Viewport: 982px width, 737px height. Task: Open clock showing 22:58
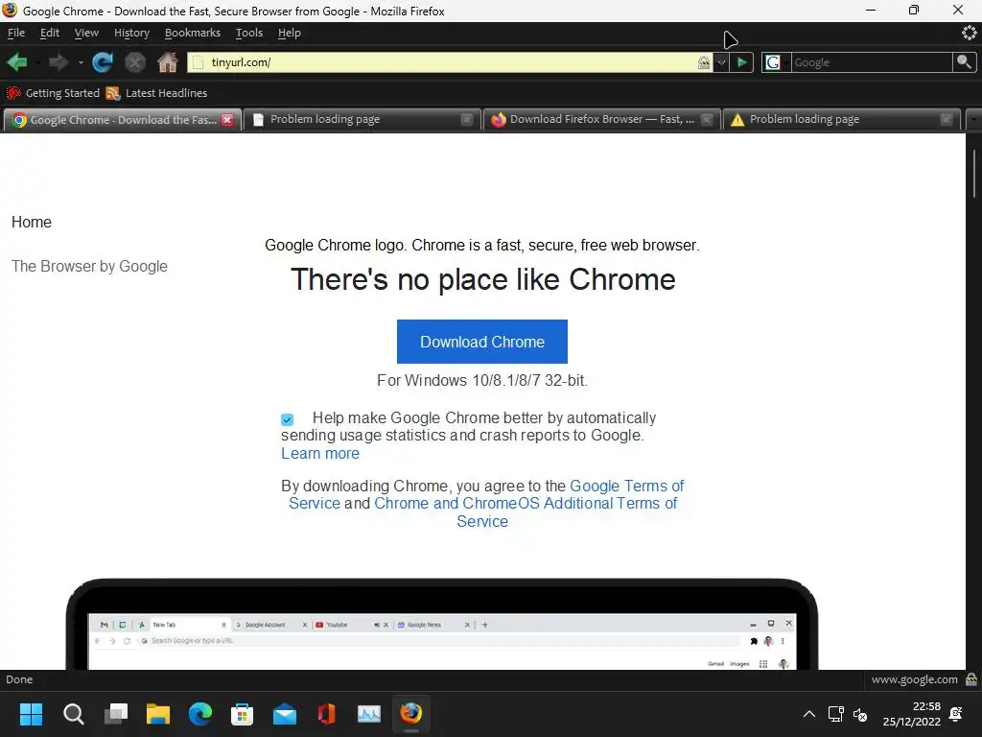point(912,714)
